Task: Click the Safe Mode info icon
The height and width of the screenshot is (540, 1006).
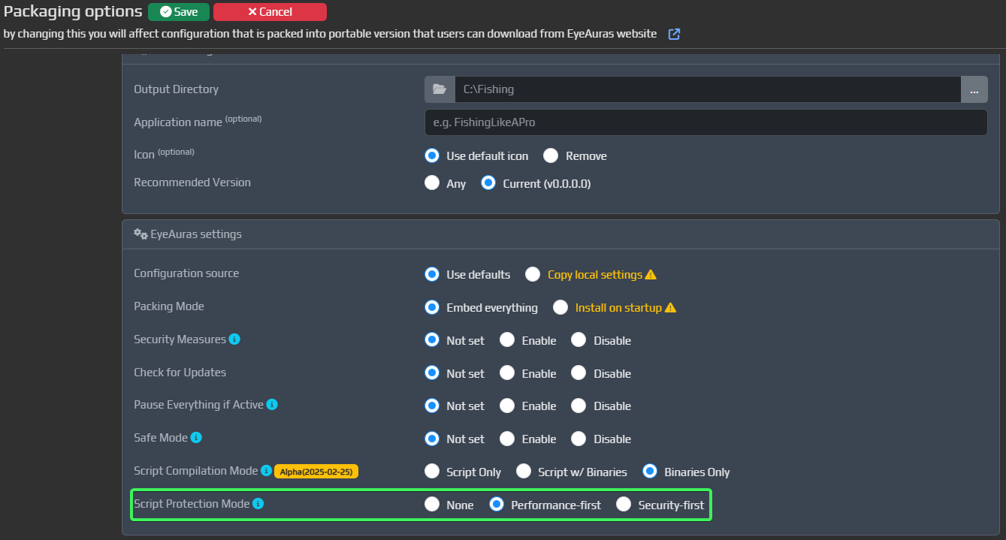Action: pyautogui.click(x=196, y=437)
